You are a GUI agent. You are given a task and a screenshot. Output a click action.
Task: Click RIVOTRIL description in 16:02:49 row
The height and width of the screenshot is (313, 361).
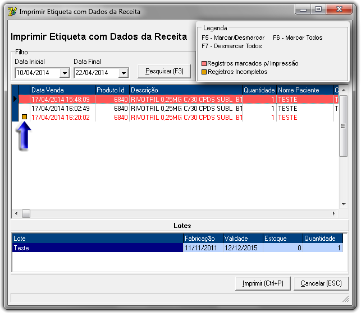pos(186,108)
